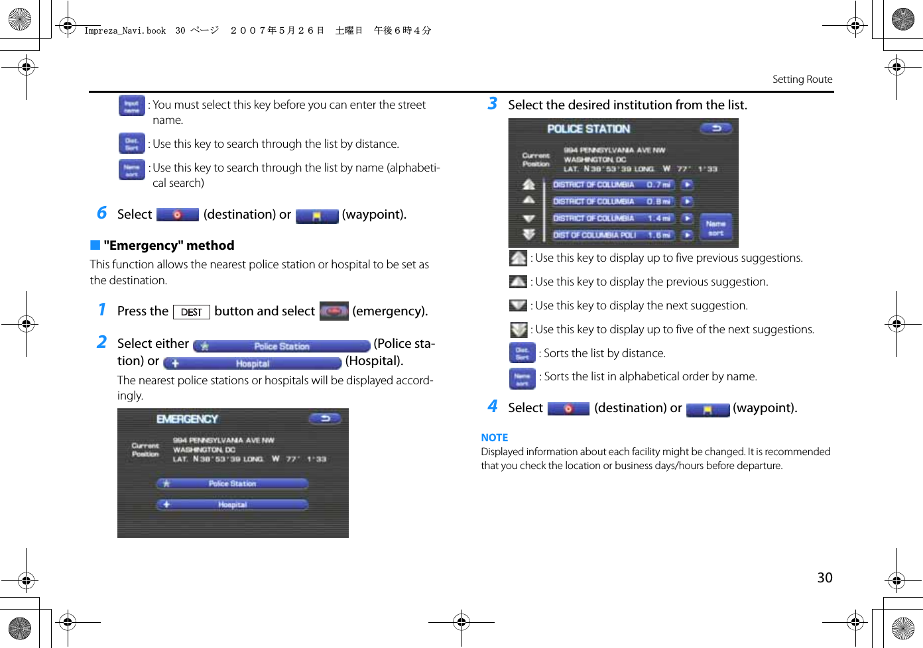
Task: Click the '"Emergency" method' section heading
Action: click(x=169, y=246)
